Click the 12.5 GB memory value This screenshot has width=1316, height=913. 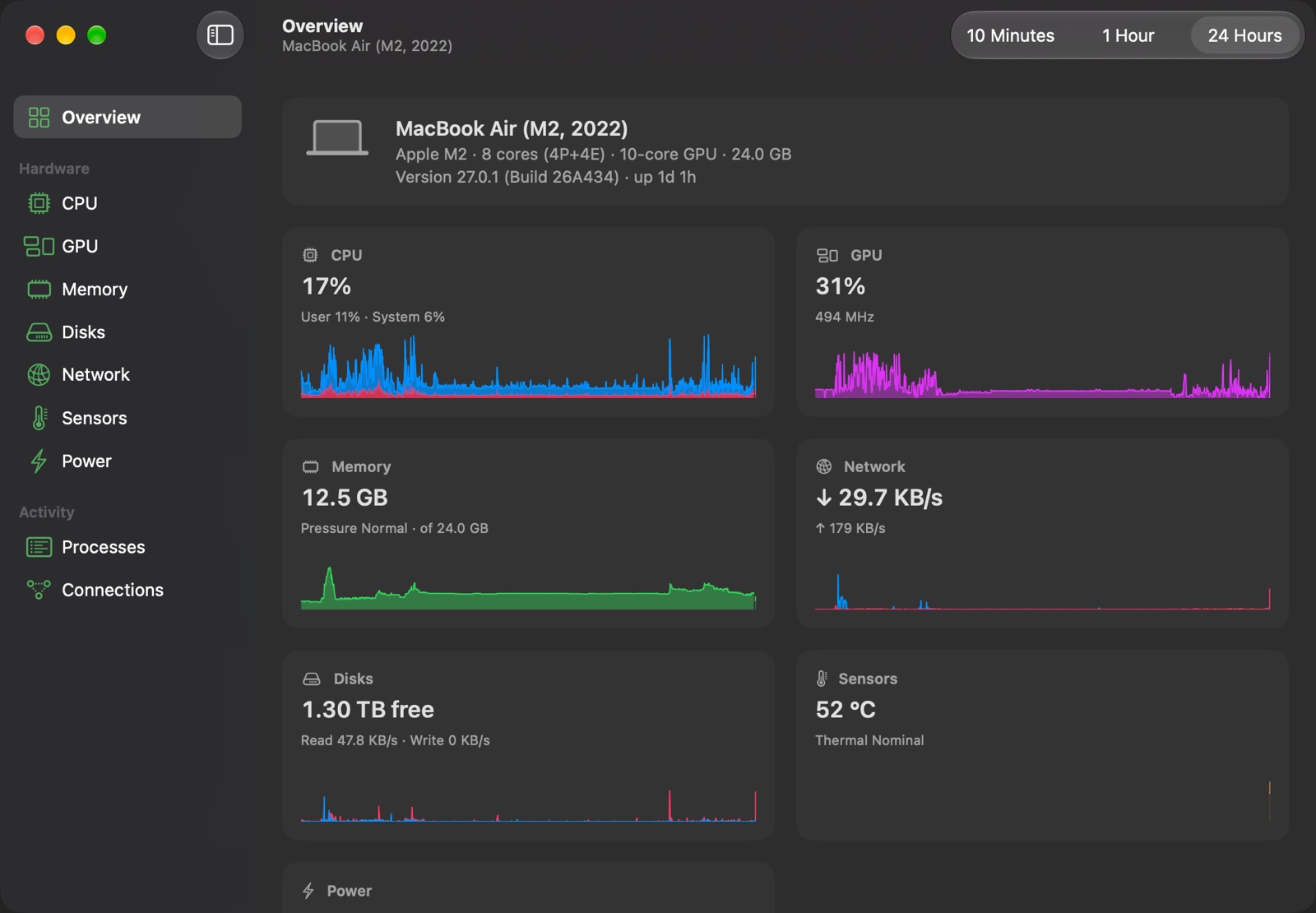point(345,498)
